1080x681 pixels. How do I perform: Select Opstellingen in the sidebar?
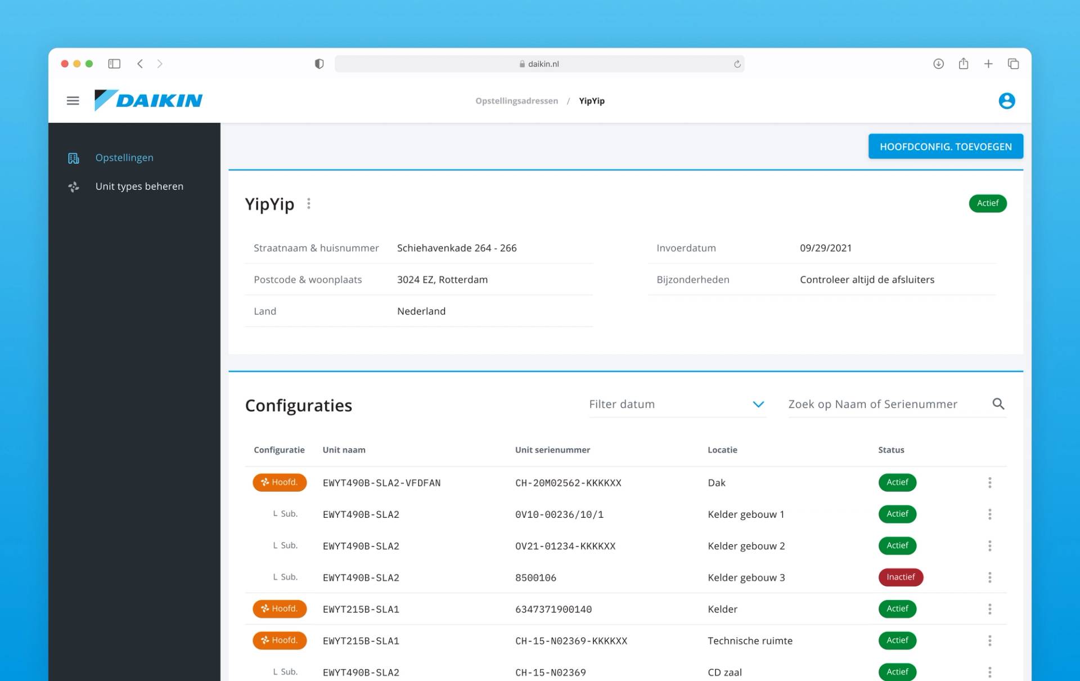(x=124, y=158)
